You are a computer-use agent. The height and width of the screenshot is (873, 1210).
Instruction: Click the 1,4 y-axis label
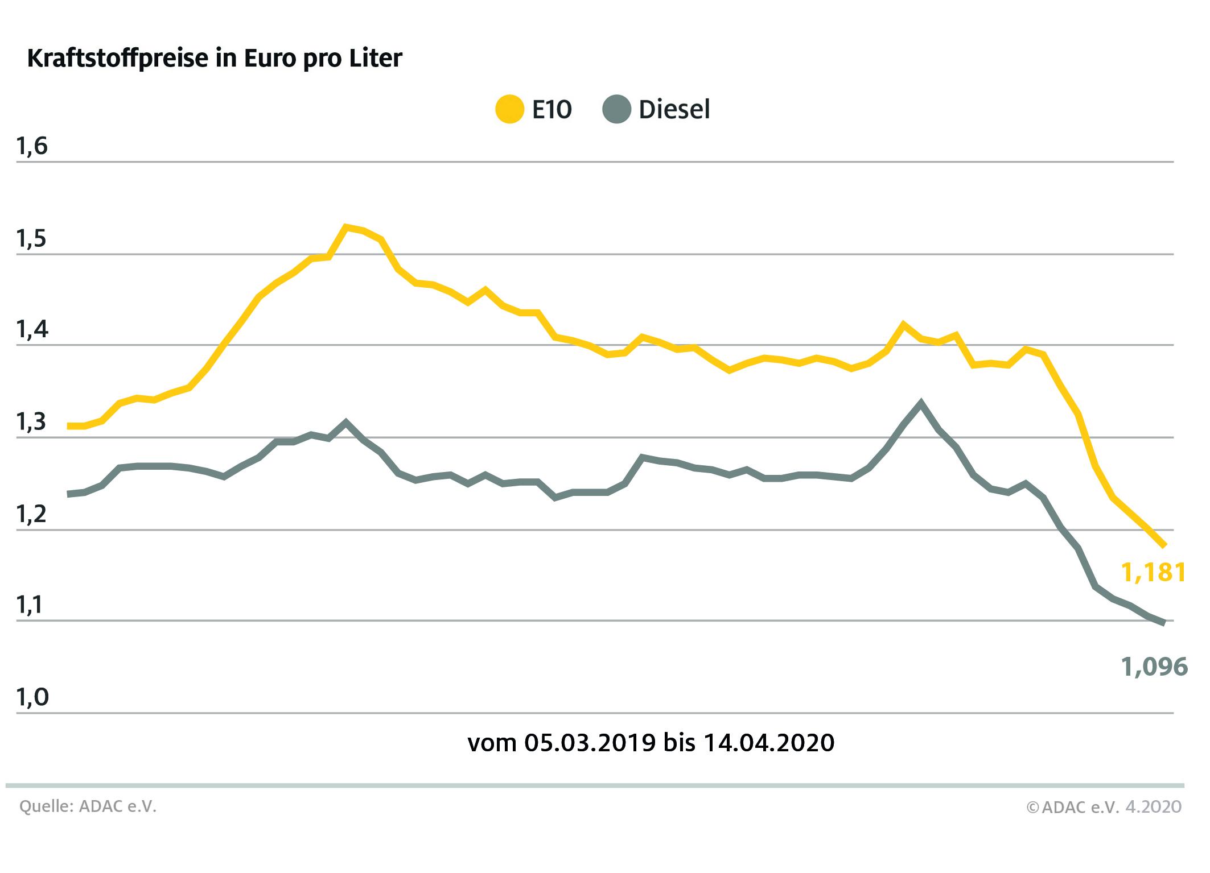pos(32,330)
